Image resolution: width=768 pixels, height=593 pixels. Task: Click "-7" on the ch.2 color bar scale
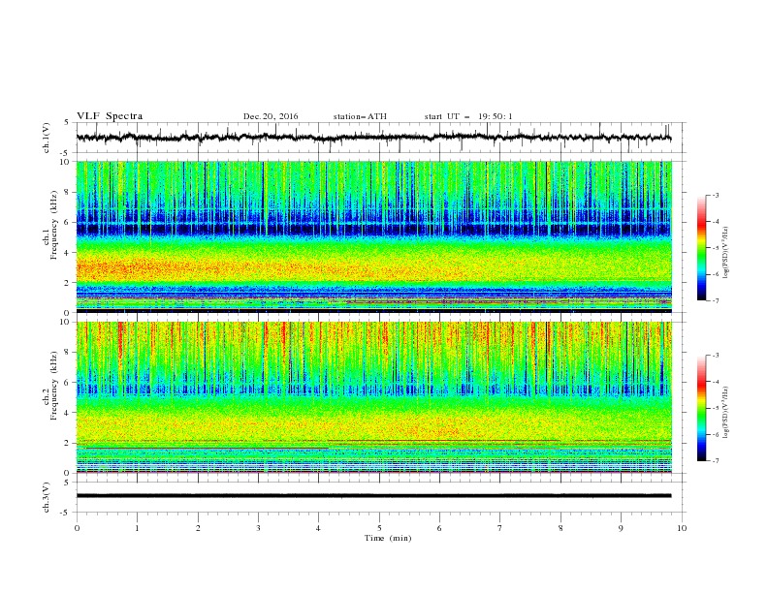coord(715,461)
